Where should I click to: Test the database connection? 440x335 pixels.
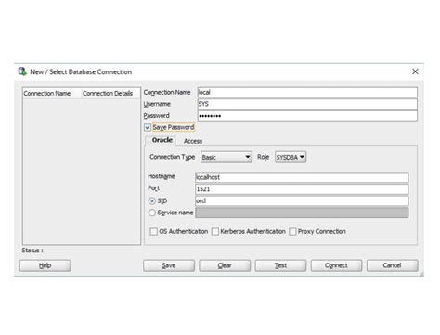pyautogui.click(x=280, y=265)
